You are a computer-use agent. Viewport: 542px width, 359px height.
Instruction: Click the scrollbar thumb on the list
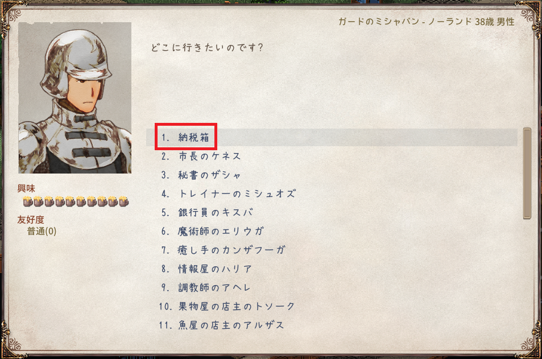527,174
